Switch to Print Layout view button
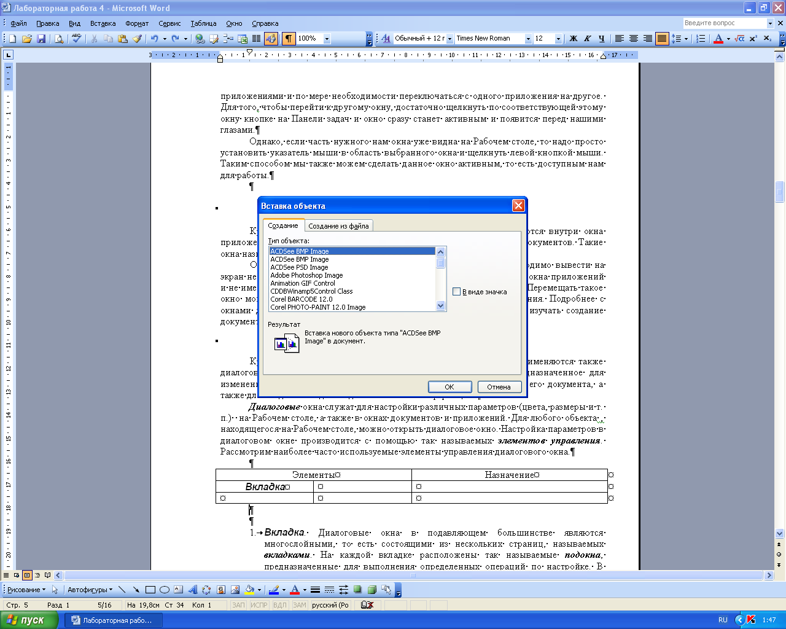 click(x=27, y=576)
